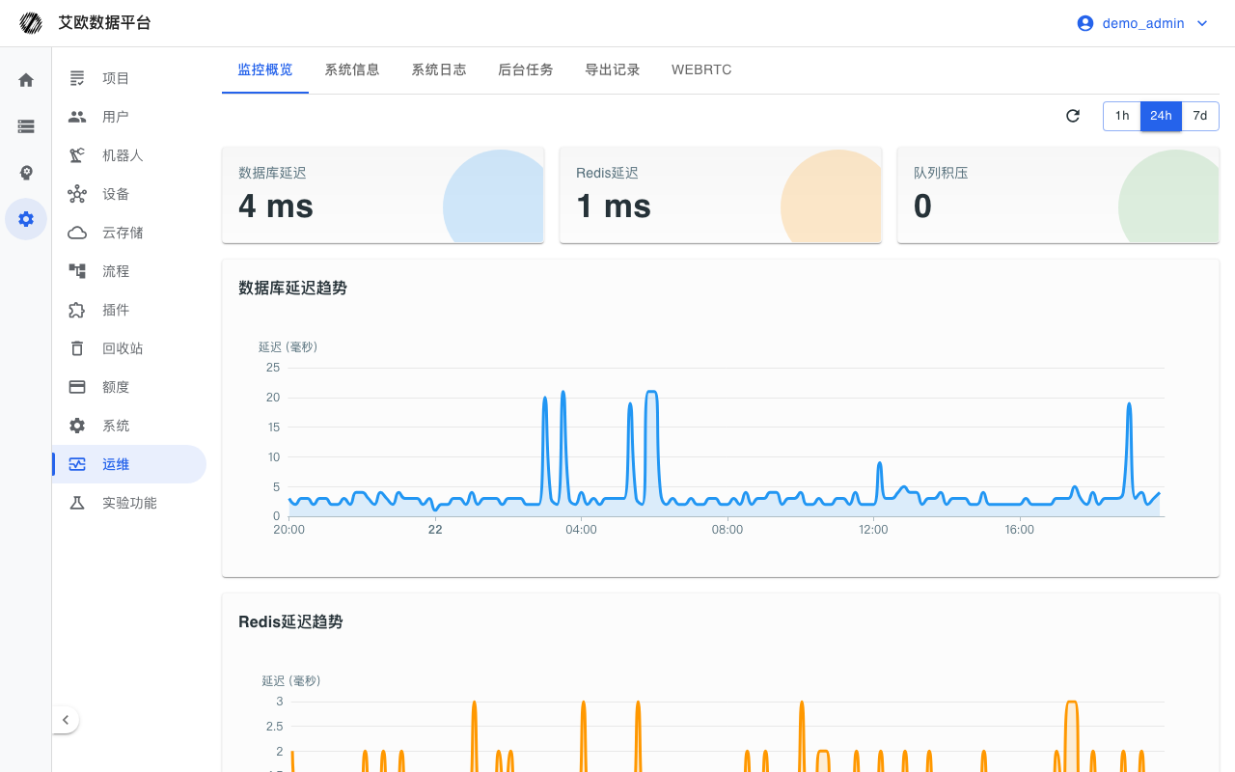
Task: Click the 设备 hub icon
Action: [x=77, y=194]
